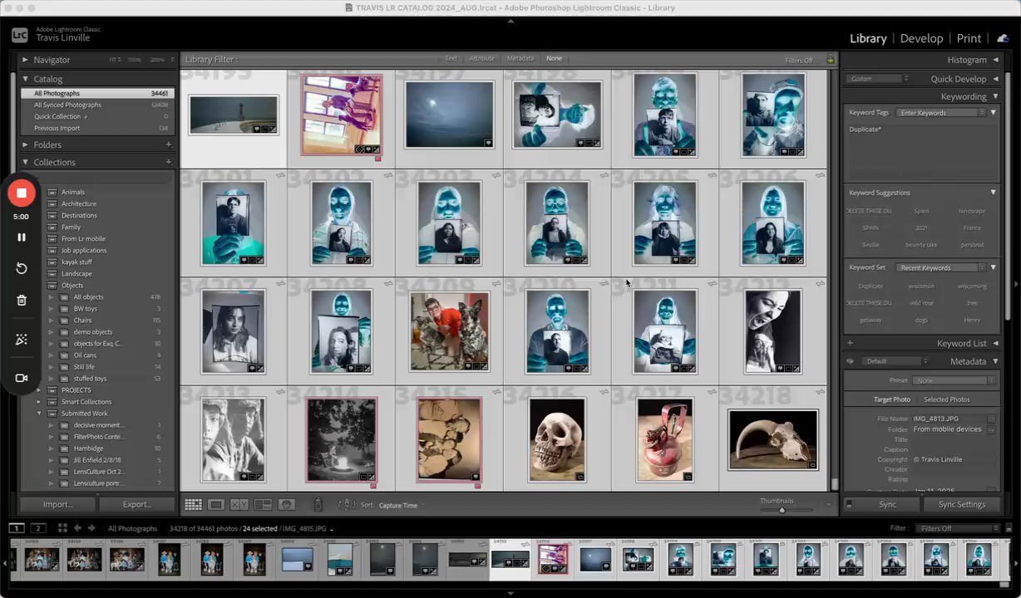
Task: Switch to the Print module
Action: click(969, 38)
